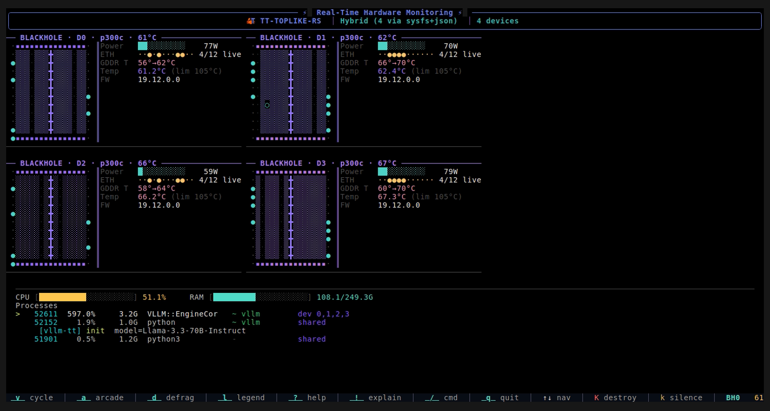Click '4 devices' in the header bar

click(x=497, y=21)
